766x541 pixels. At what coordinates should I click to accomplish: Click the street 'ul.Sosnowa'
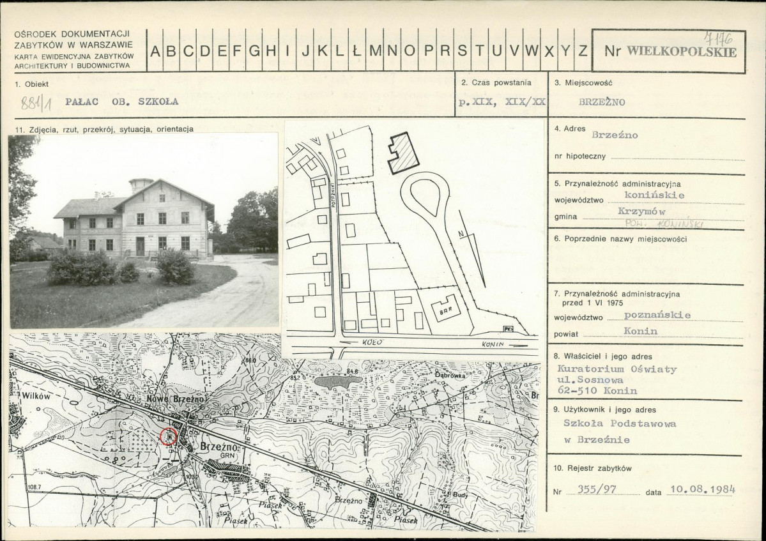[x=590, y=380]
